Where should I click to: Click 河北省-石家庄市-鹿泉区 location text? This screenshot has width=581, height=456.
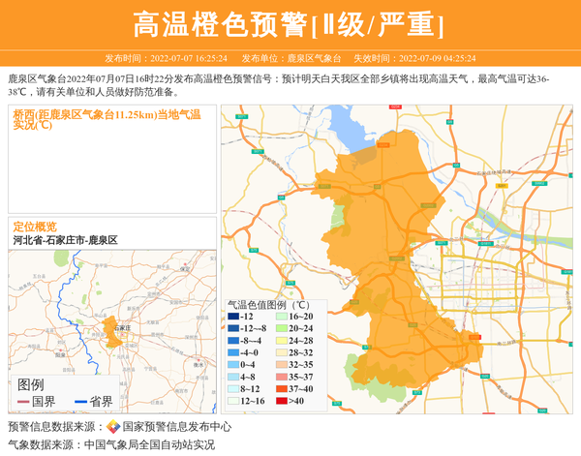pos(65,239)
